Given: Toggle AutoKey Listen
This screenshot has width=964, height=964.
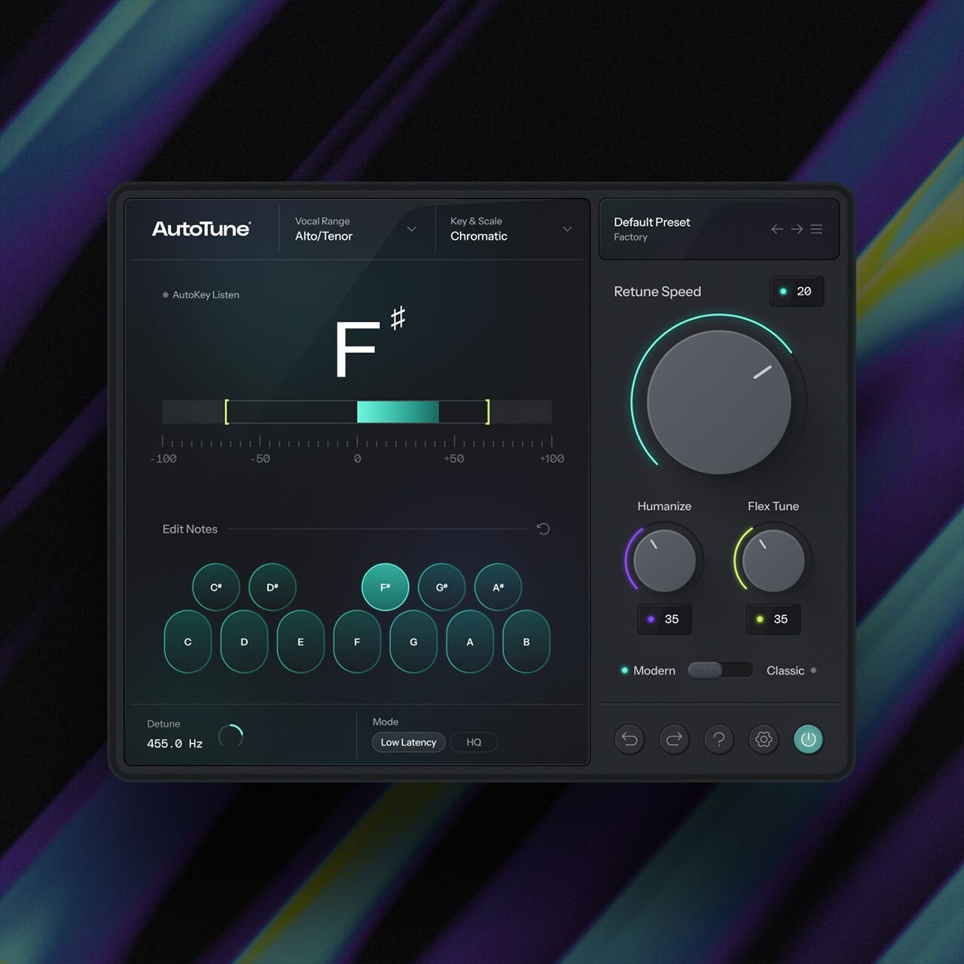Looking at the screenshot, I should 201,294.
